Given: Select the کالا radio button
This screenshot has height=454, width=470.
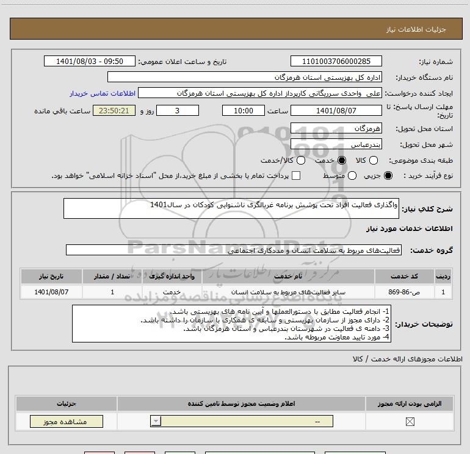Looking at the screenshot, I should pos(374,160).
